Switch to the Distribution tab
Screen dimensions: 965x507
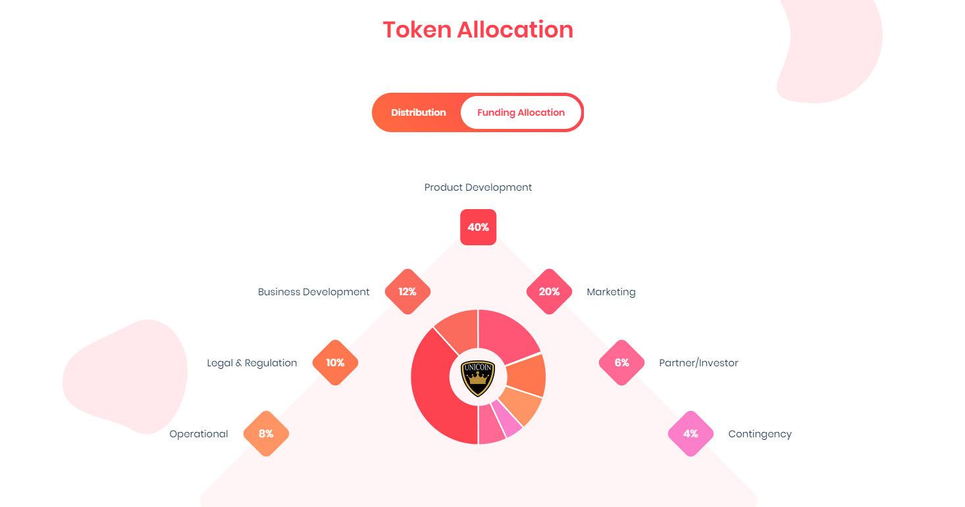418,112
